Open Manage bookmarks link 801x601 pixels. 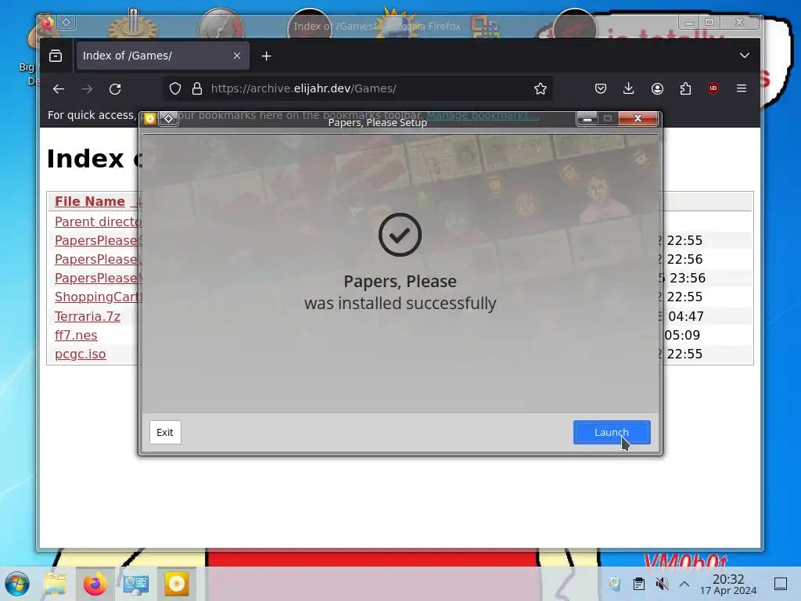(x=483, y=115)
